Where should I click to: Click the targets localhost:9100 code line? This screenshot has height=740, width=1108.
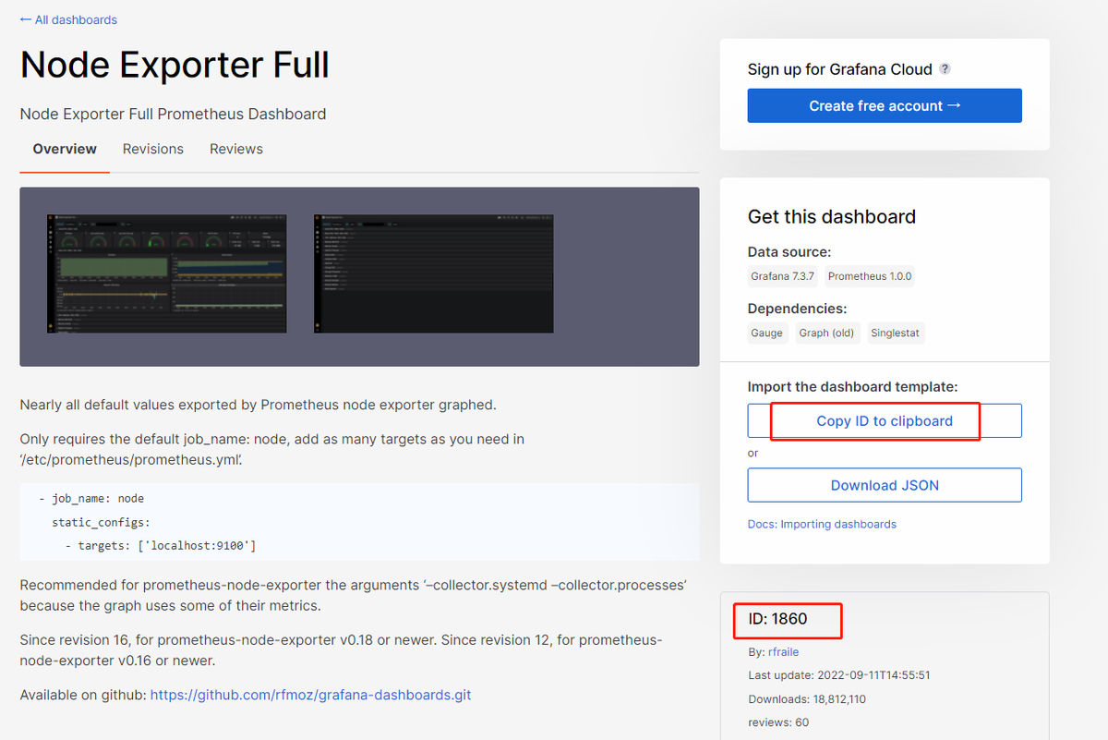161,546
